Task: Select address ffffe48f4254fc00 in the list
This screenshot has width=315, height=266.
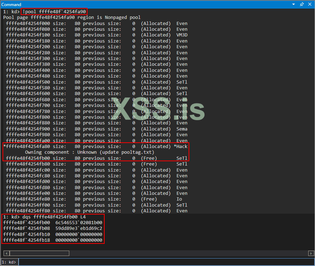Action: [28, 170]
